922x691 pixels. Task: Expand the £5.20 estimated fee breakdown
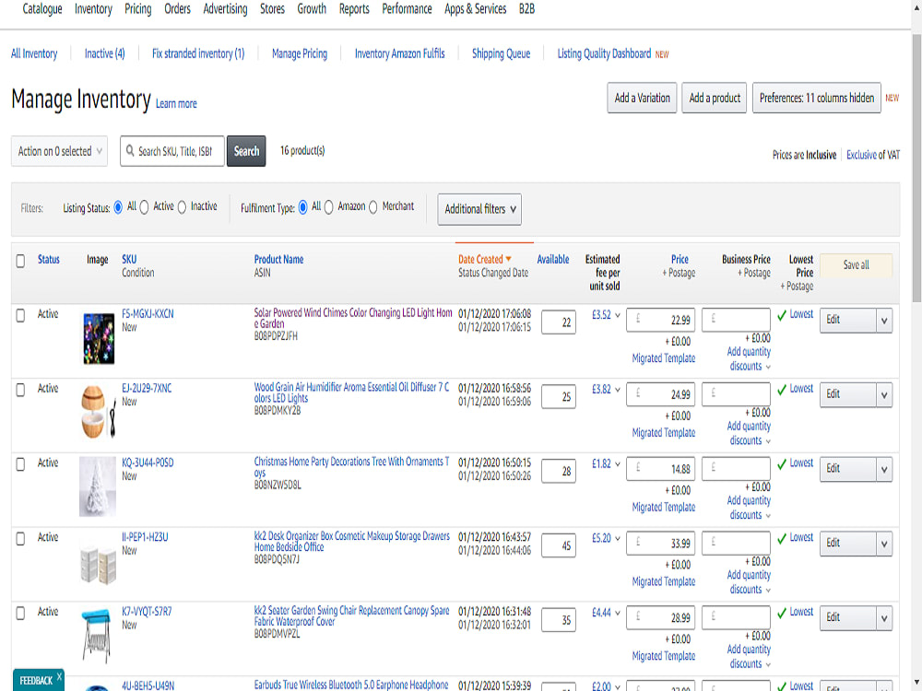(x=618, y=538)
